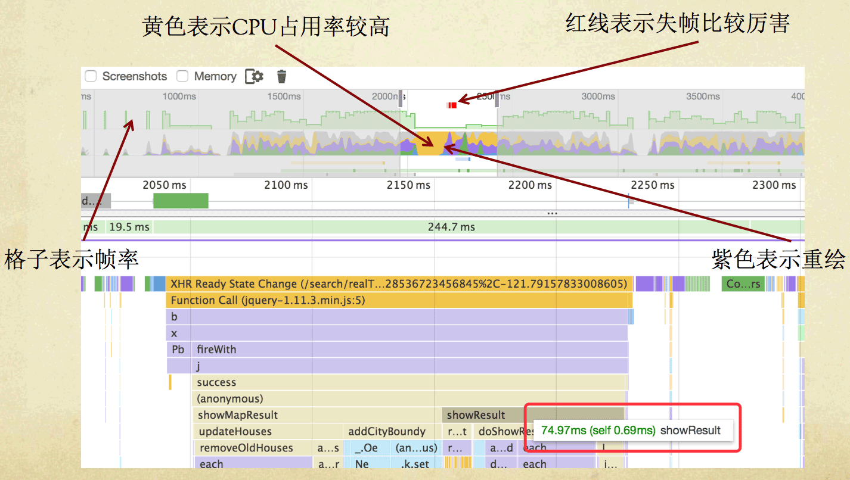This screenshot has height=480, width=850.
Task: Select the a...s call block
Action: pos(328,448)
